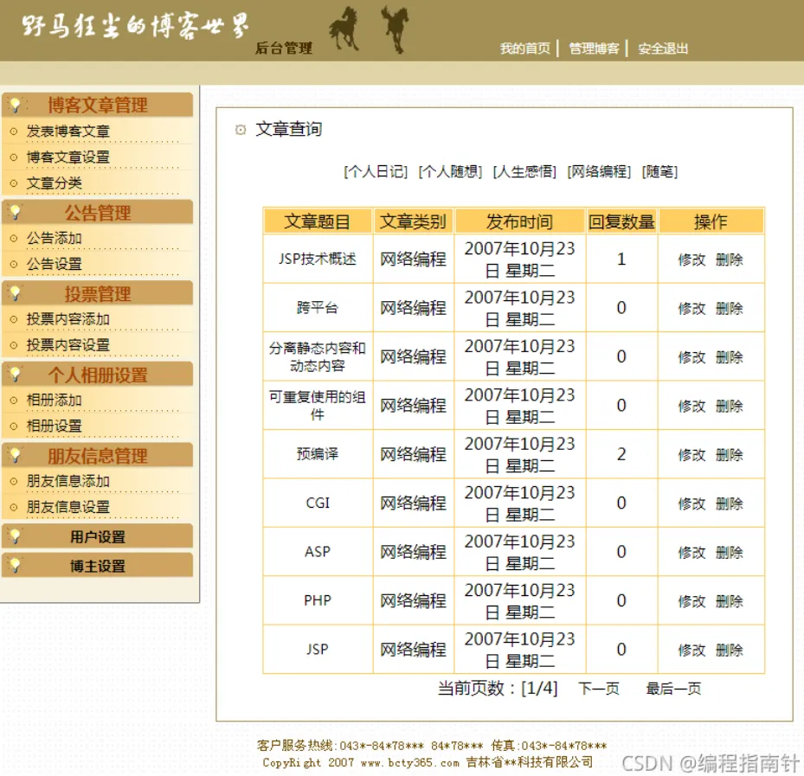Viewport: 804px width, 776px height.
Task: Click 修改 for JSP技术概述 article
Action: (691, 260)
